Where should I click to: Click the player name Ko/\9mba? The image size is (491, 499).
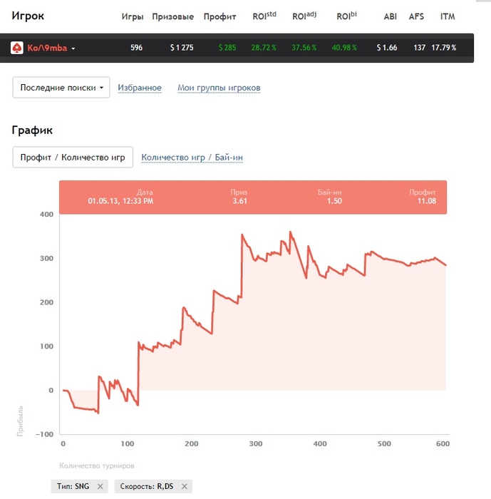coord(47,48)
